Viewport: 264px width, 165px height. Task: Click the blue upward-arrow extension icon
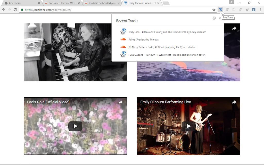pos(254,10)
